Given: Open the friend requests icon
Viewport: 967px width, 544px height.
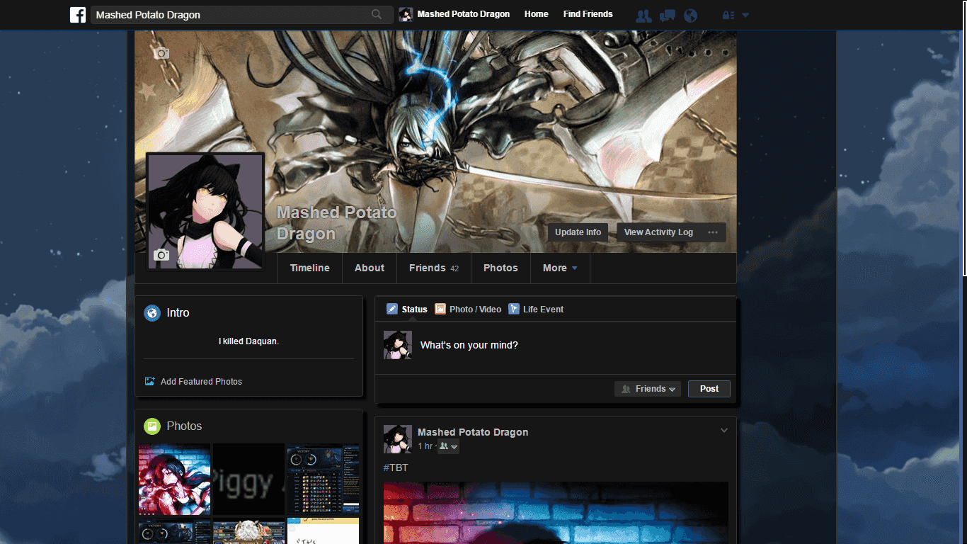Looking at the screenshot, I should pos(643,15).
